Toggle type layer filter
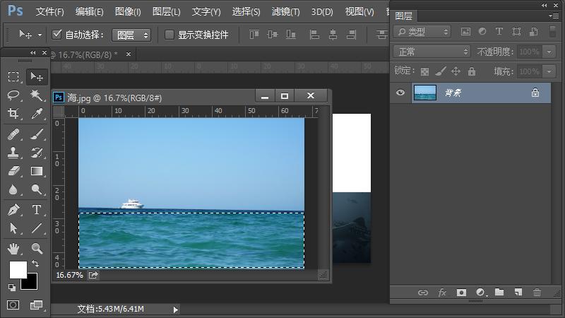The width and height of the screenshot is (565, 318). (499, 31)
